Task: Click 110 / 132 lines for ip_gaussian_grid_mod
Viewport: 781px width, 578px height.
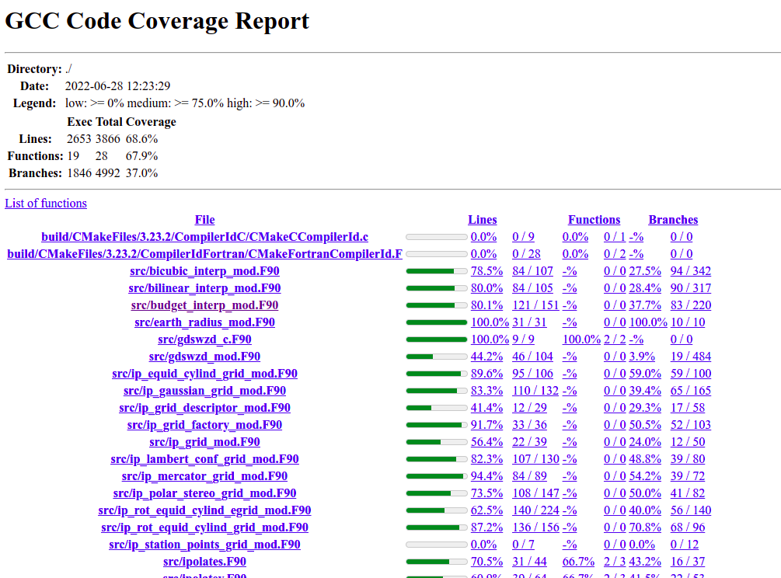Action: click(x=535, y=391)
